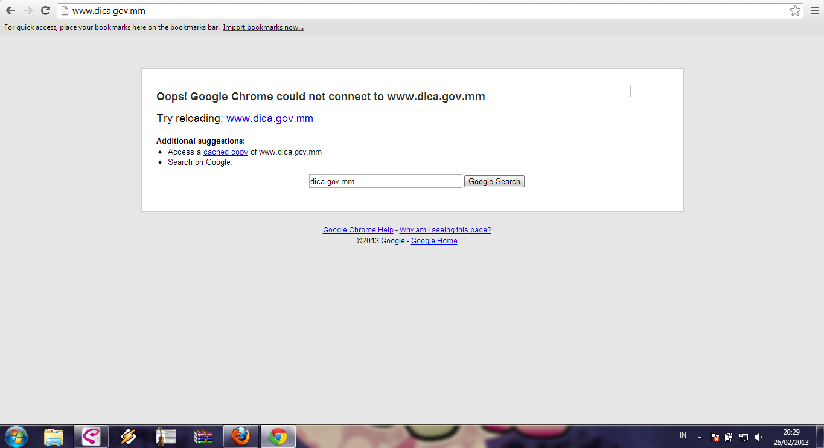Open the Google Chrome Help link
This screenshot has width=824, height=448.
coord(358,230)
